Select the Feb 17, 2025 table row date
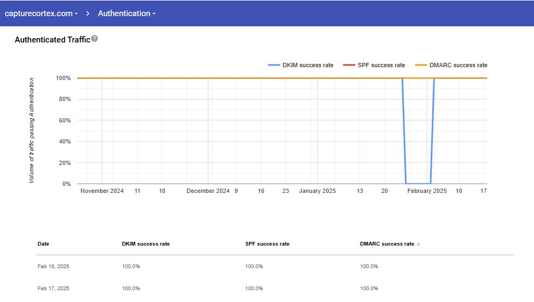The height and width of the screenshot is (302, 534). coord(53,289)
